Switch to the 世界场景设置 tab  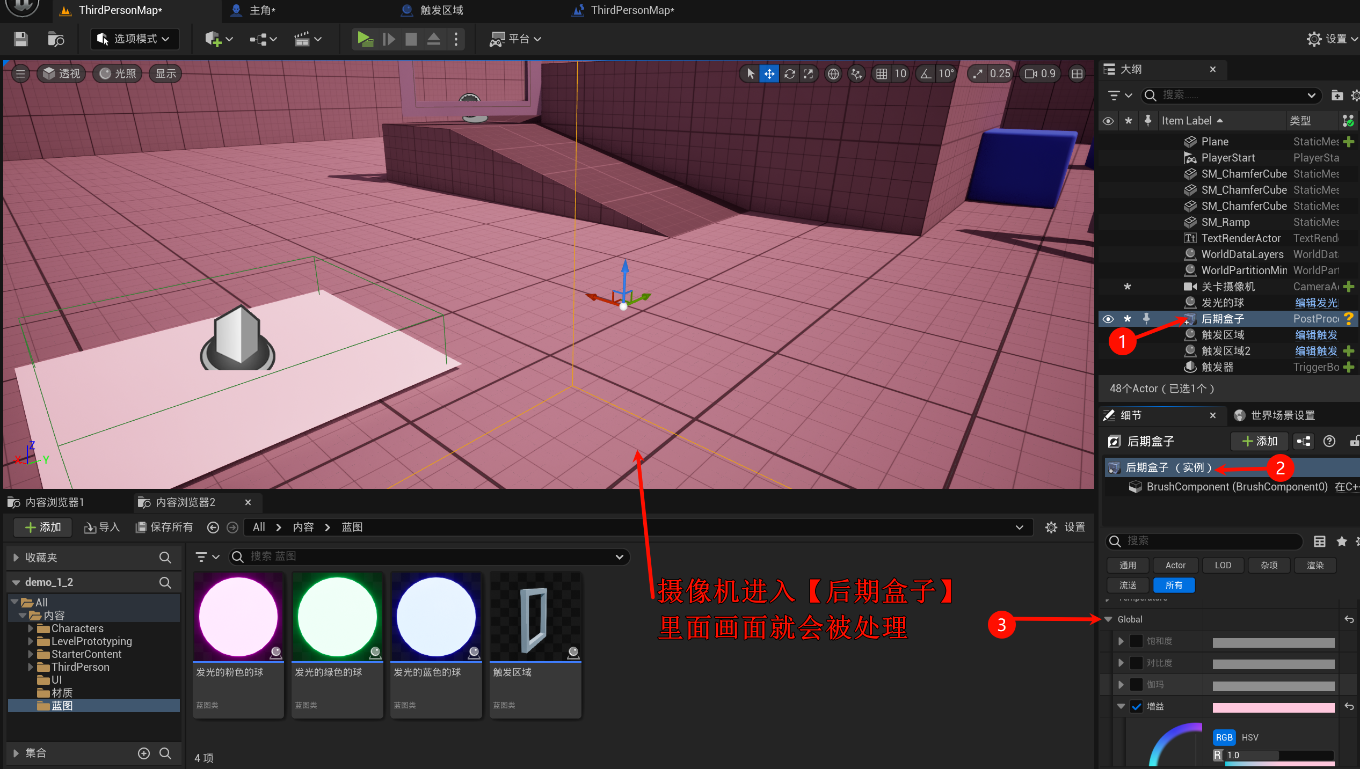(x=1282, y=415)
